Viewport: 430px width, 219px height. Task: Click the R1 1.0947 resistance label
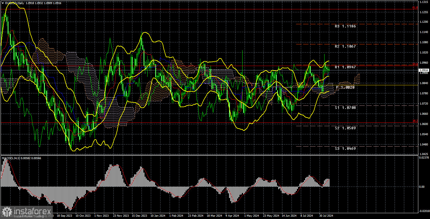345,67
